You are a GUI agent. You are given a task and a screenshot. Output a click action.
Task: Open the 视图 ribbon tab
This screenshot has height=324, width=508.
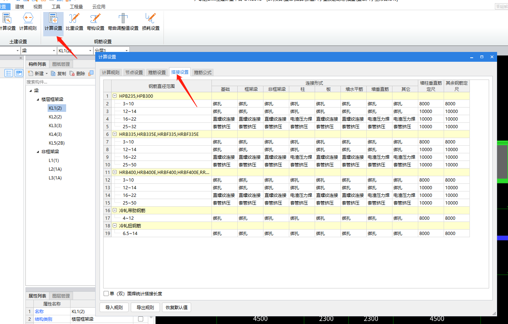pyautogui.click(x=37, y=7)
